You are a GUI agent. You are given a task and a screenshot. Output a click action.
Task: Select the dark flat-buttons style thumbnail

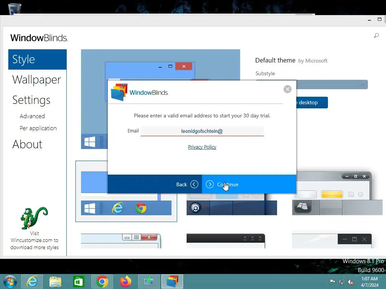tap(332, 241)
